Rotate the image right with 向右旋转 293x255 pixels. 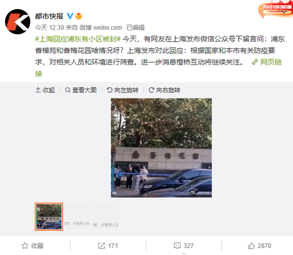(164, 90)
